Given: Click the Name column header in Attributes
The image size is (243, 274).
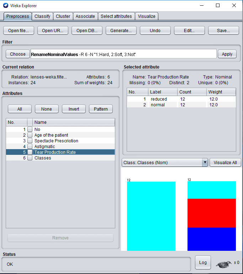Looking at the screenshot, I should [74, 122].
